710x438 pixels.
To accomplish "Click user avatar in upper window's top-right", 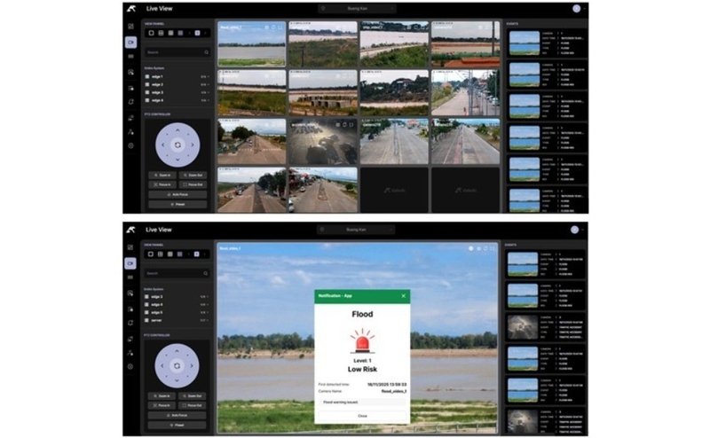I will point(576,8).
